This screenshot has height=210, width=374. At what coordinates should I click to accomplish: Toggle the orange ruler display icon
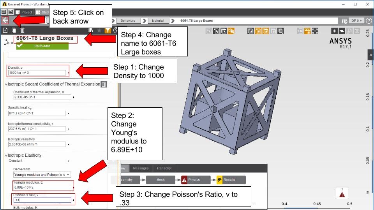(307, 31)
